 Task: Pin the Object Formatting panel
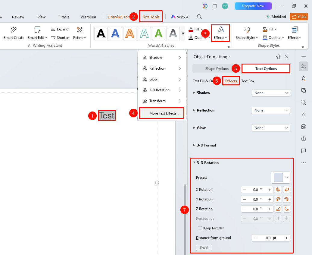click(x=278, y=57)
